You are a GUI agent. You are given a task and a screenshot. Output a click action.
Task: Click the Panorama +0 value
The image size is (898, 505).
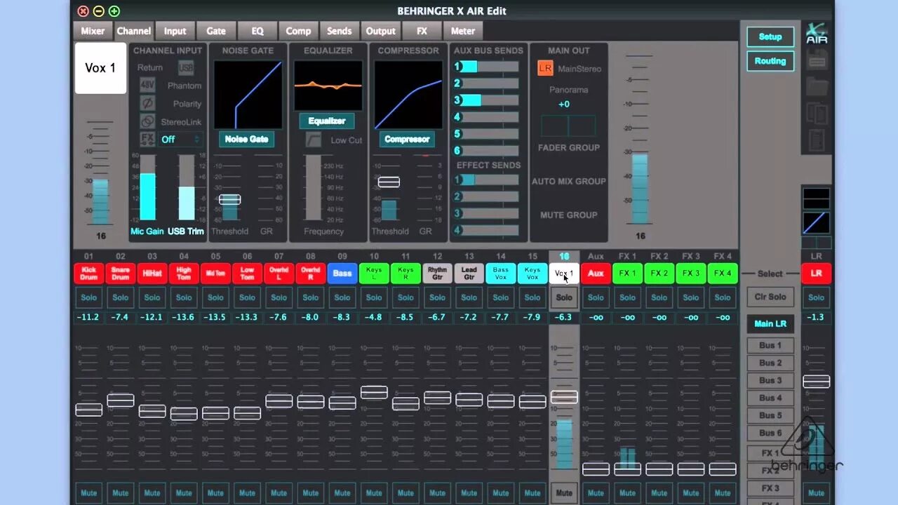coord(564,105)
